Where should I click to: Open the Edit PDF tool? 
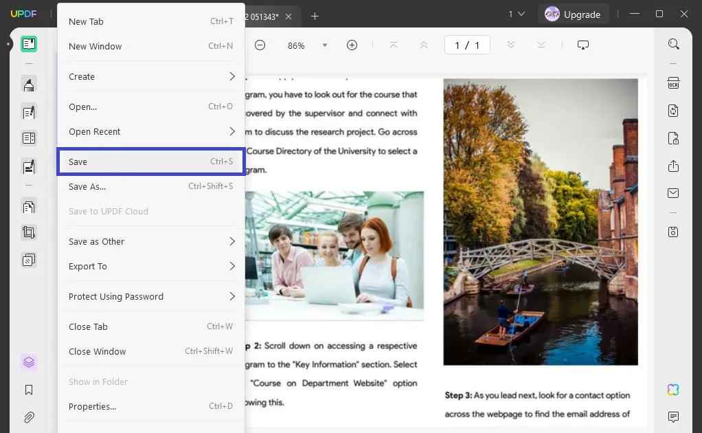29,112
